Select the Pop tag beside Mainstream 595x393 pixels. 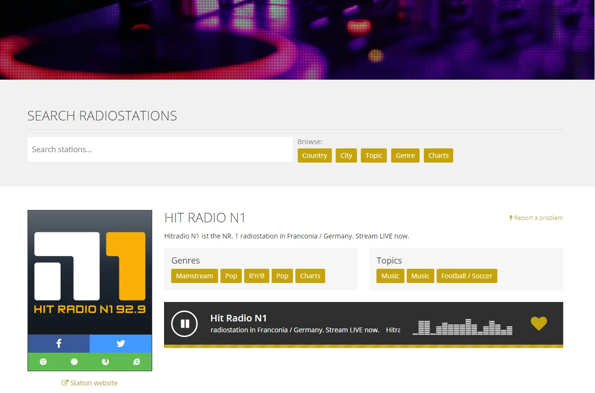pyautogui.click(x=231, y=276)
